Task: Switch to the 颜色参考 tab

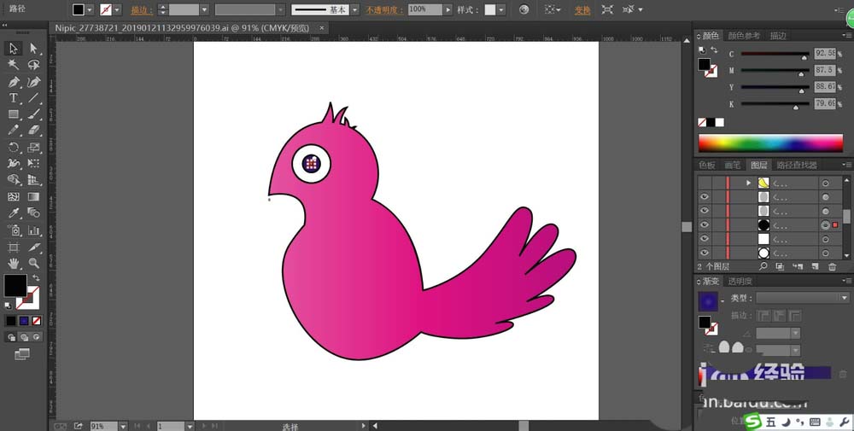Action: tap(744, 36)
